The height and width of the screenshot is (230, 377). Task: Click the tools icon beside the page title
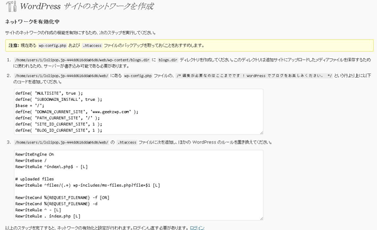pos(11,6)
